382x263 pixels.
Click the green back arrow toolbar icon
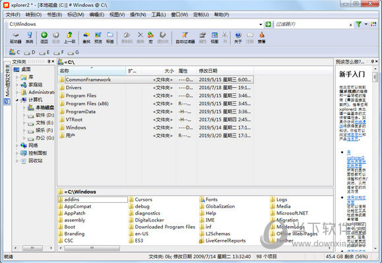coord(44,37)
